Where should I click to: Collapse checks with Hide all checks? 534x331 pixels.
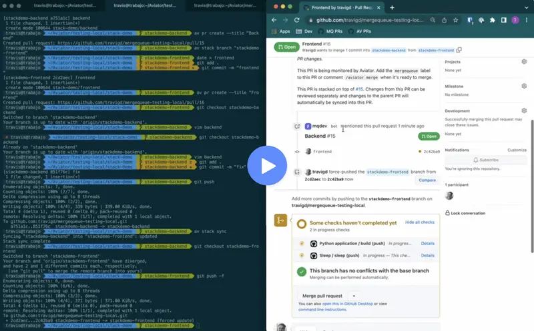click(420, 222)
